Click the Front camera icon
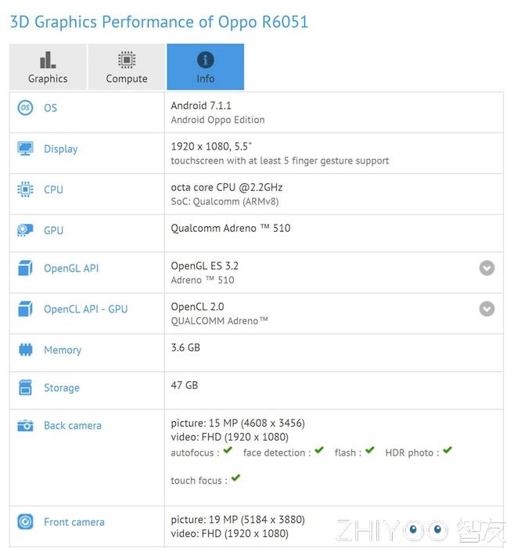 [26, 522]
